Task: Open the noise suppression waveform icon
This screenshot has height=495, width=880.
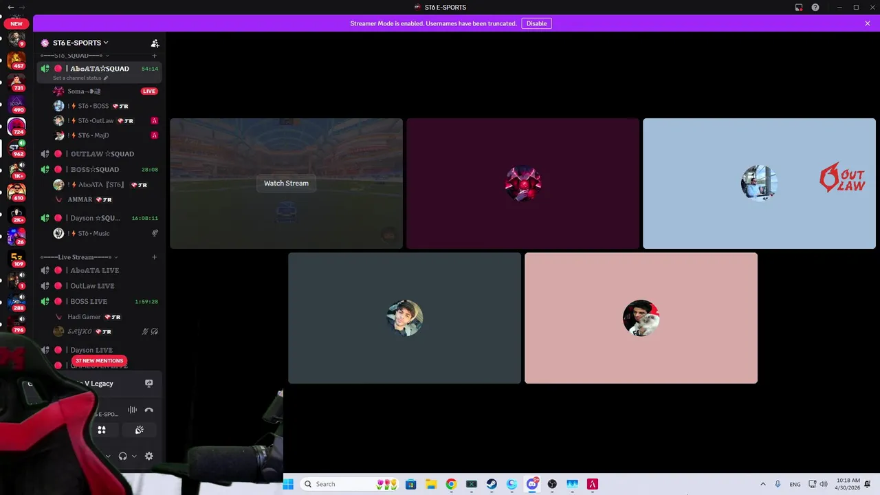Action: click(x=132, y=410)
